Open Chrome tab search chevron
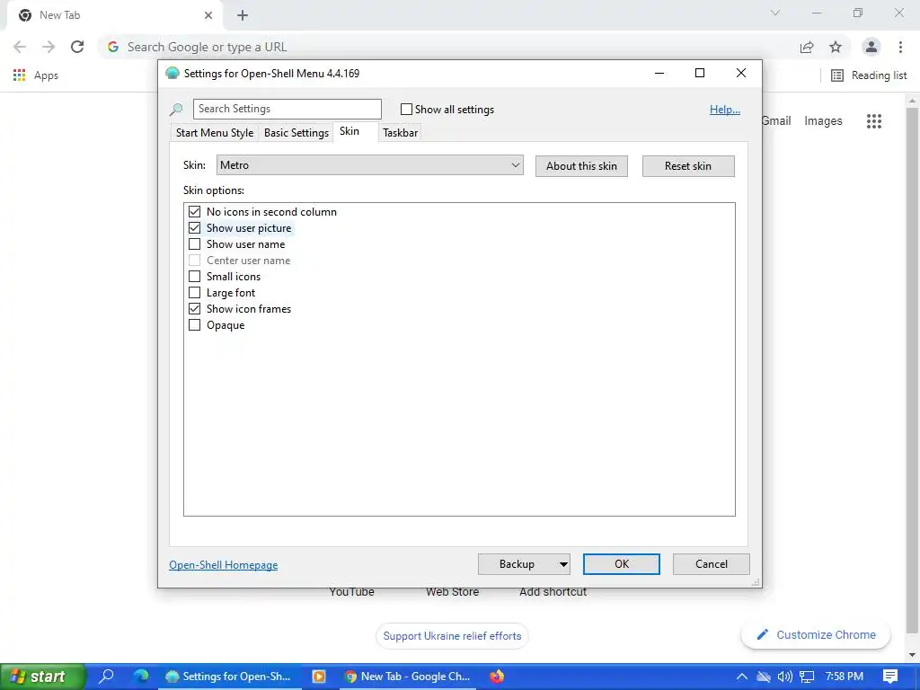Image resolution: width=920 pixels, height=690 pixels. point(775,13)
